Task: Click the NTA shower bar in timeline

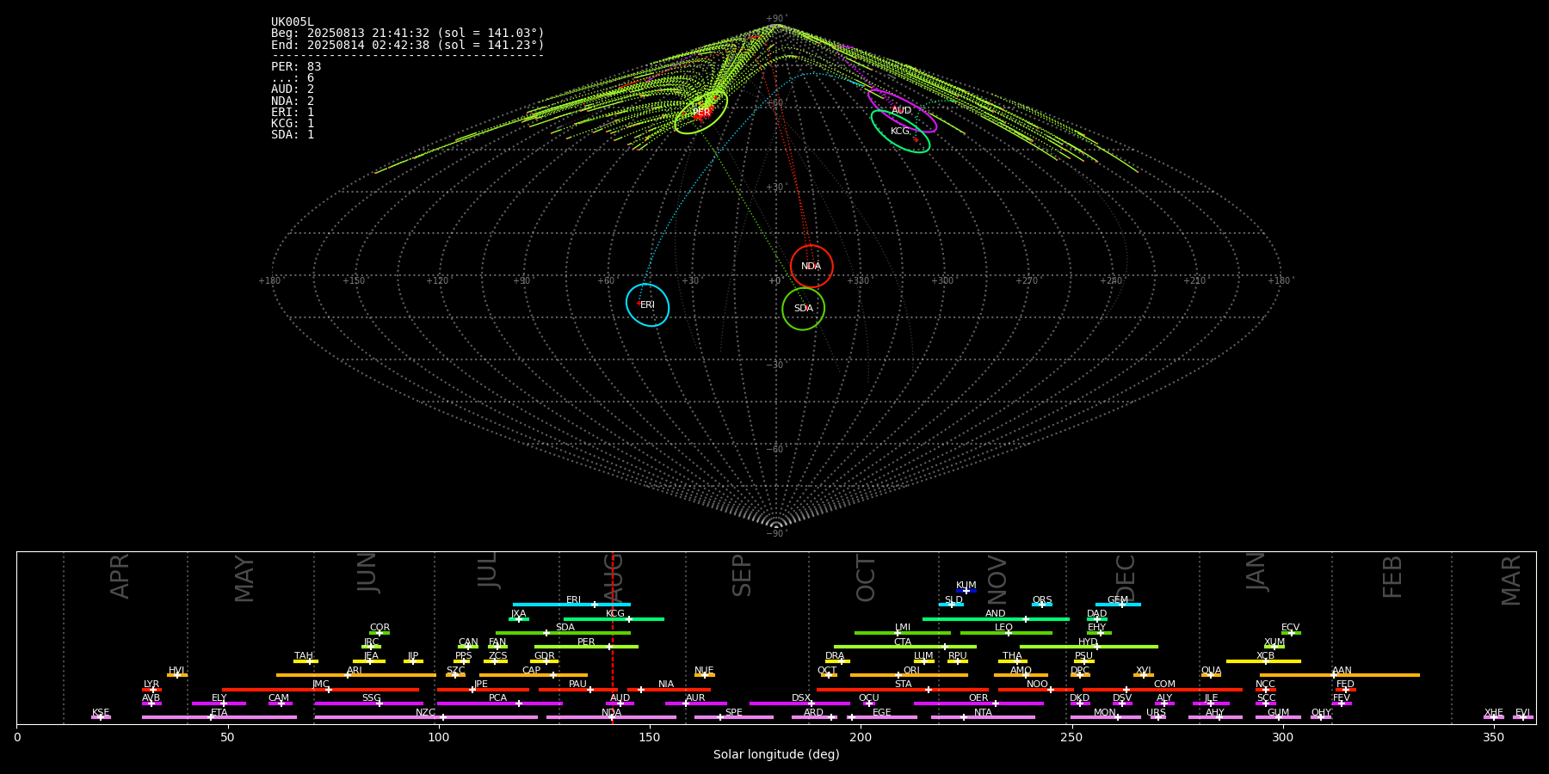Action: (x=983, y=717)
